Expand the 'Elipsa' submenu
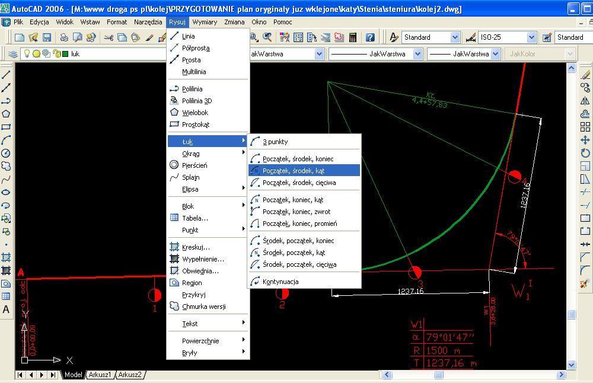Viewport: 593px width, 383px height. pyautogui.click(x=208, y=189)
